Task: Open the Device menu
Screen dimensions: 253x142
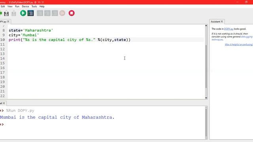Action: pyautogui.click(x=25, y=6)
